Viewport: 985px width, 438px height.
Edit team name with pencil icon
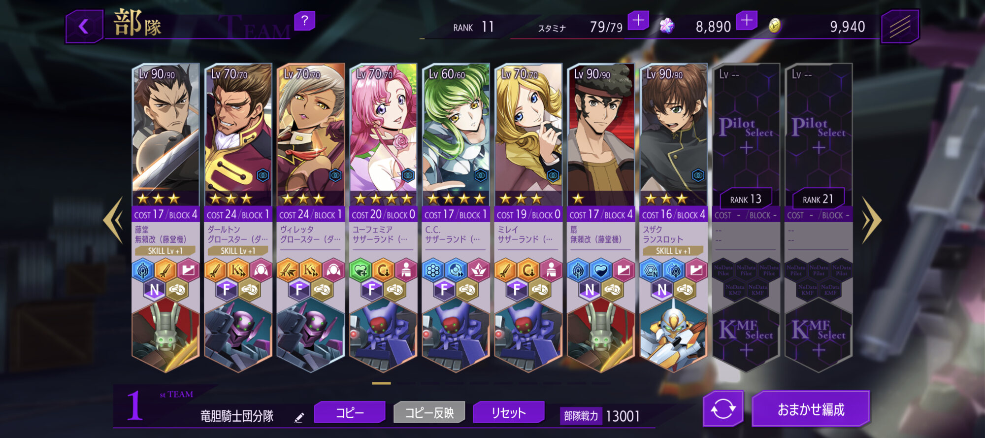point(299,418)
